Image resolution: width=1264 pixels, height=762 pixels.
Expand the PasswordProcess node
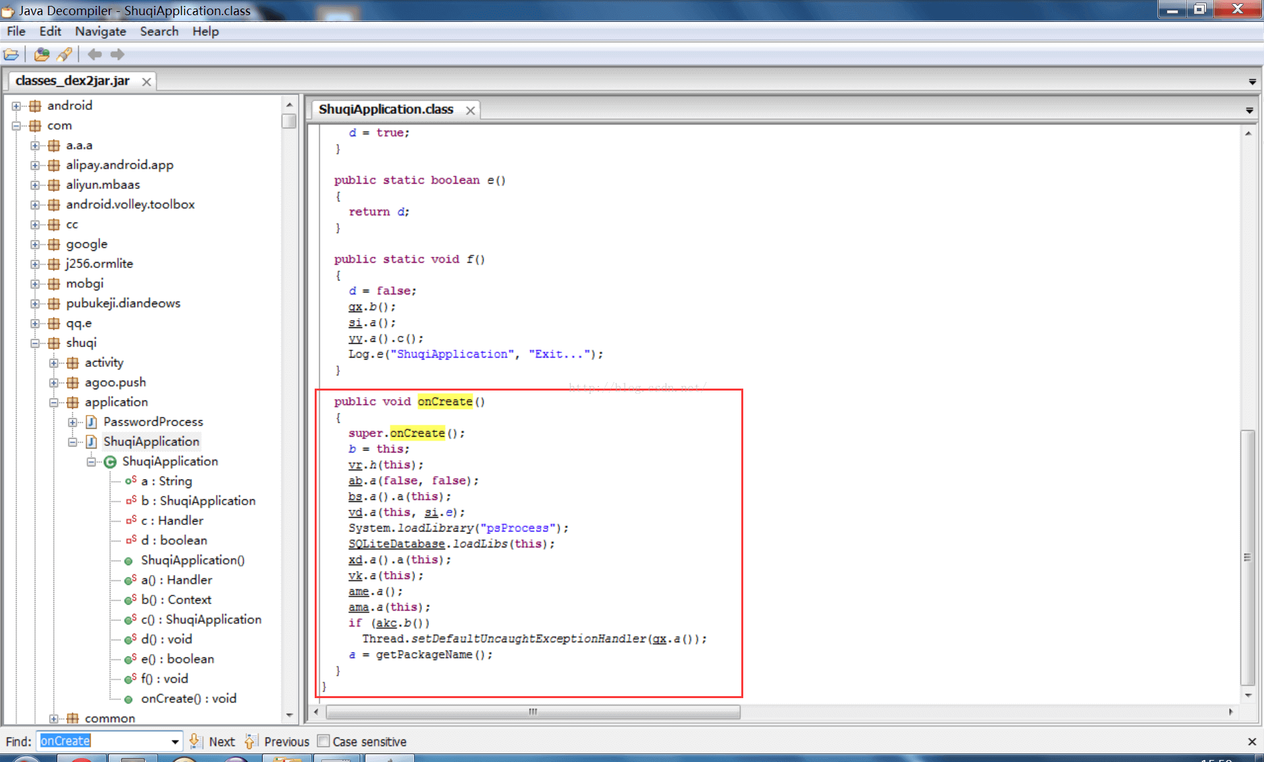pyautogui.click(x=72, y=422)
